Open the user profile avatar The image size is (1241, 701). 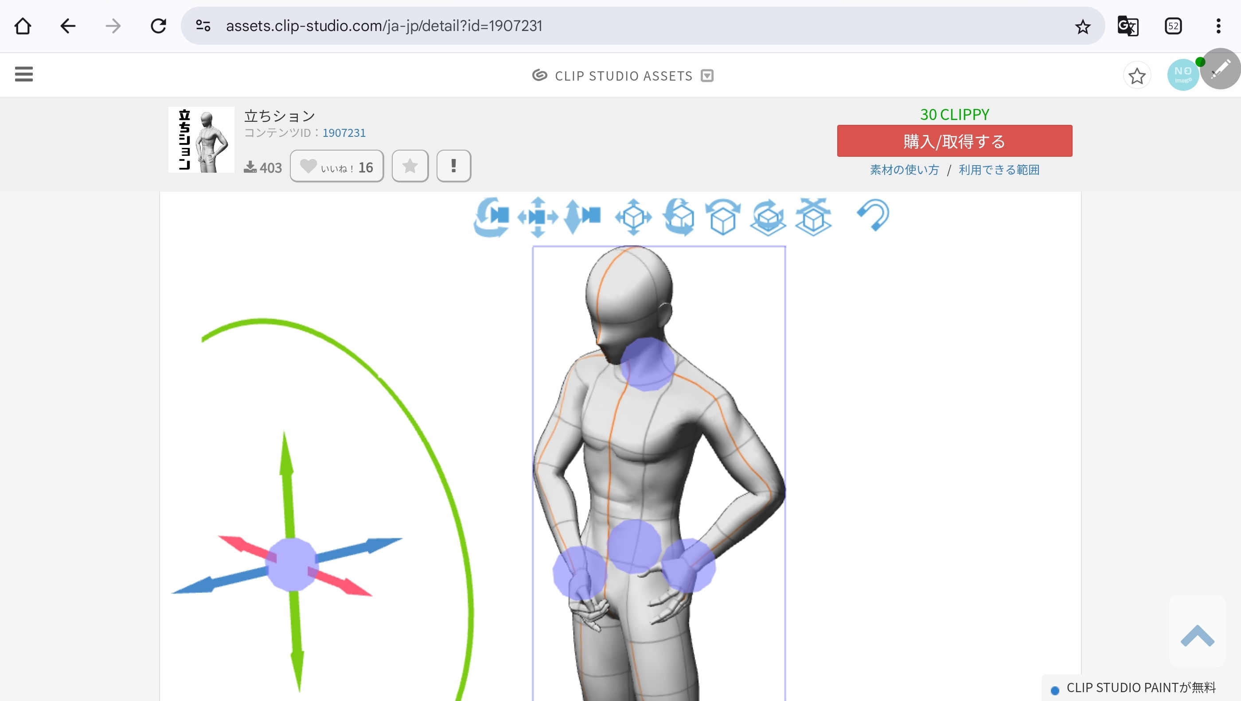coord(1182,75)
